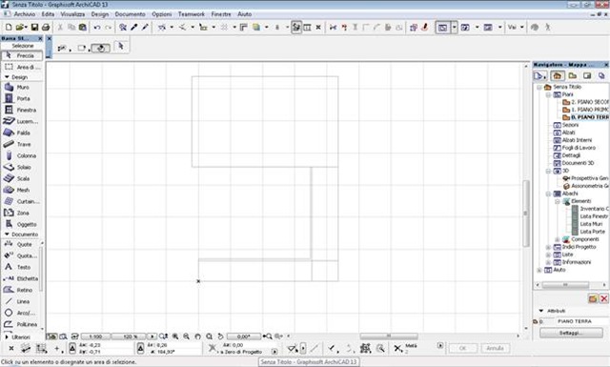Screen dimensions: 610x367
Task: Select the Arco/Cerchio arc tool
Action: (20, 313)
